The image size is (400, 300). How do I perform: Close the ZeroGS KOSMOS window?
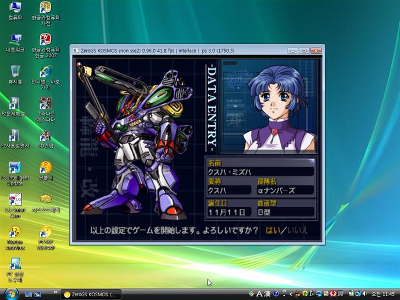pyautogui.click(x=316, y=51)
